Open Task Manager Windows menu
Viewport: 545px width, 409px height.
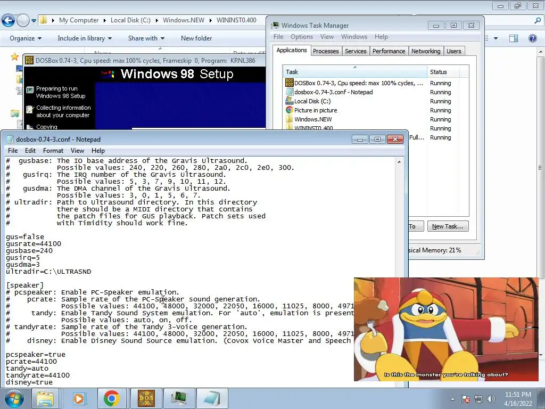click(354, 37)
